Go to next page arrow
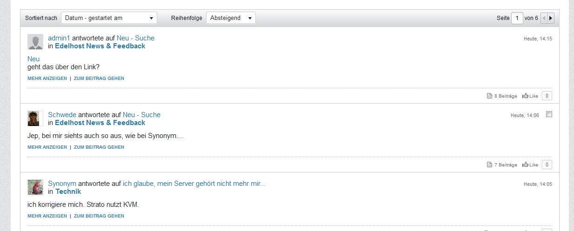574x231 pixels. click(551, 18)
